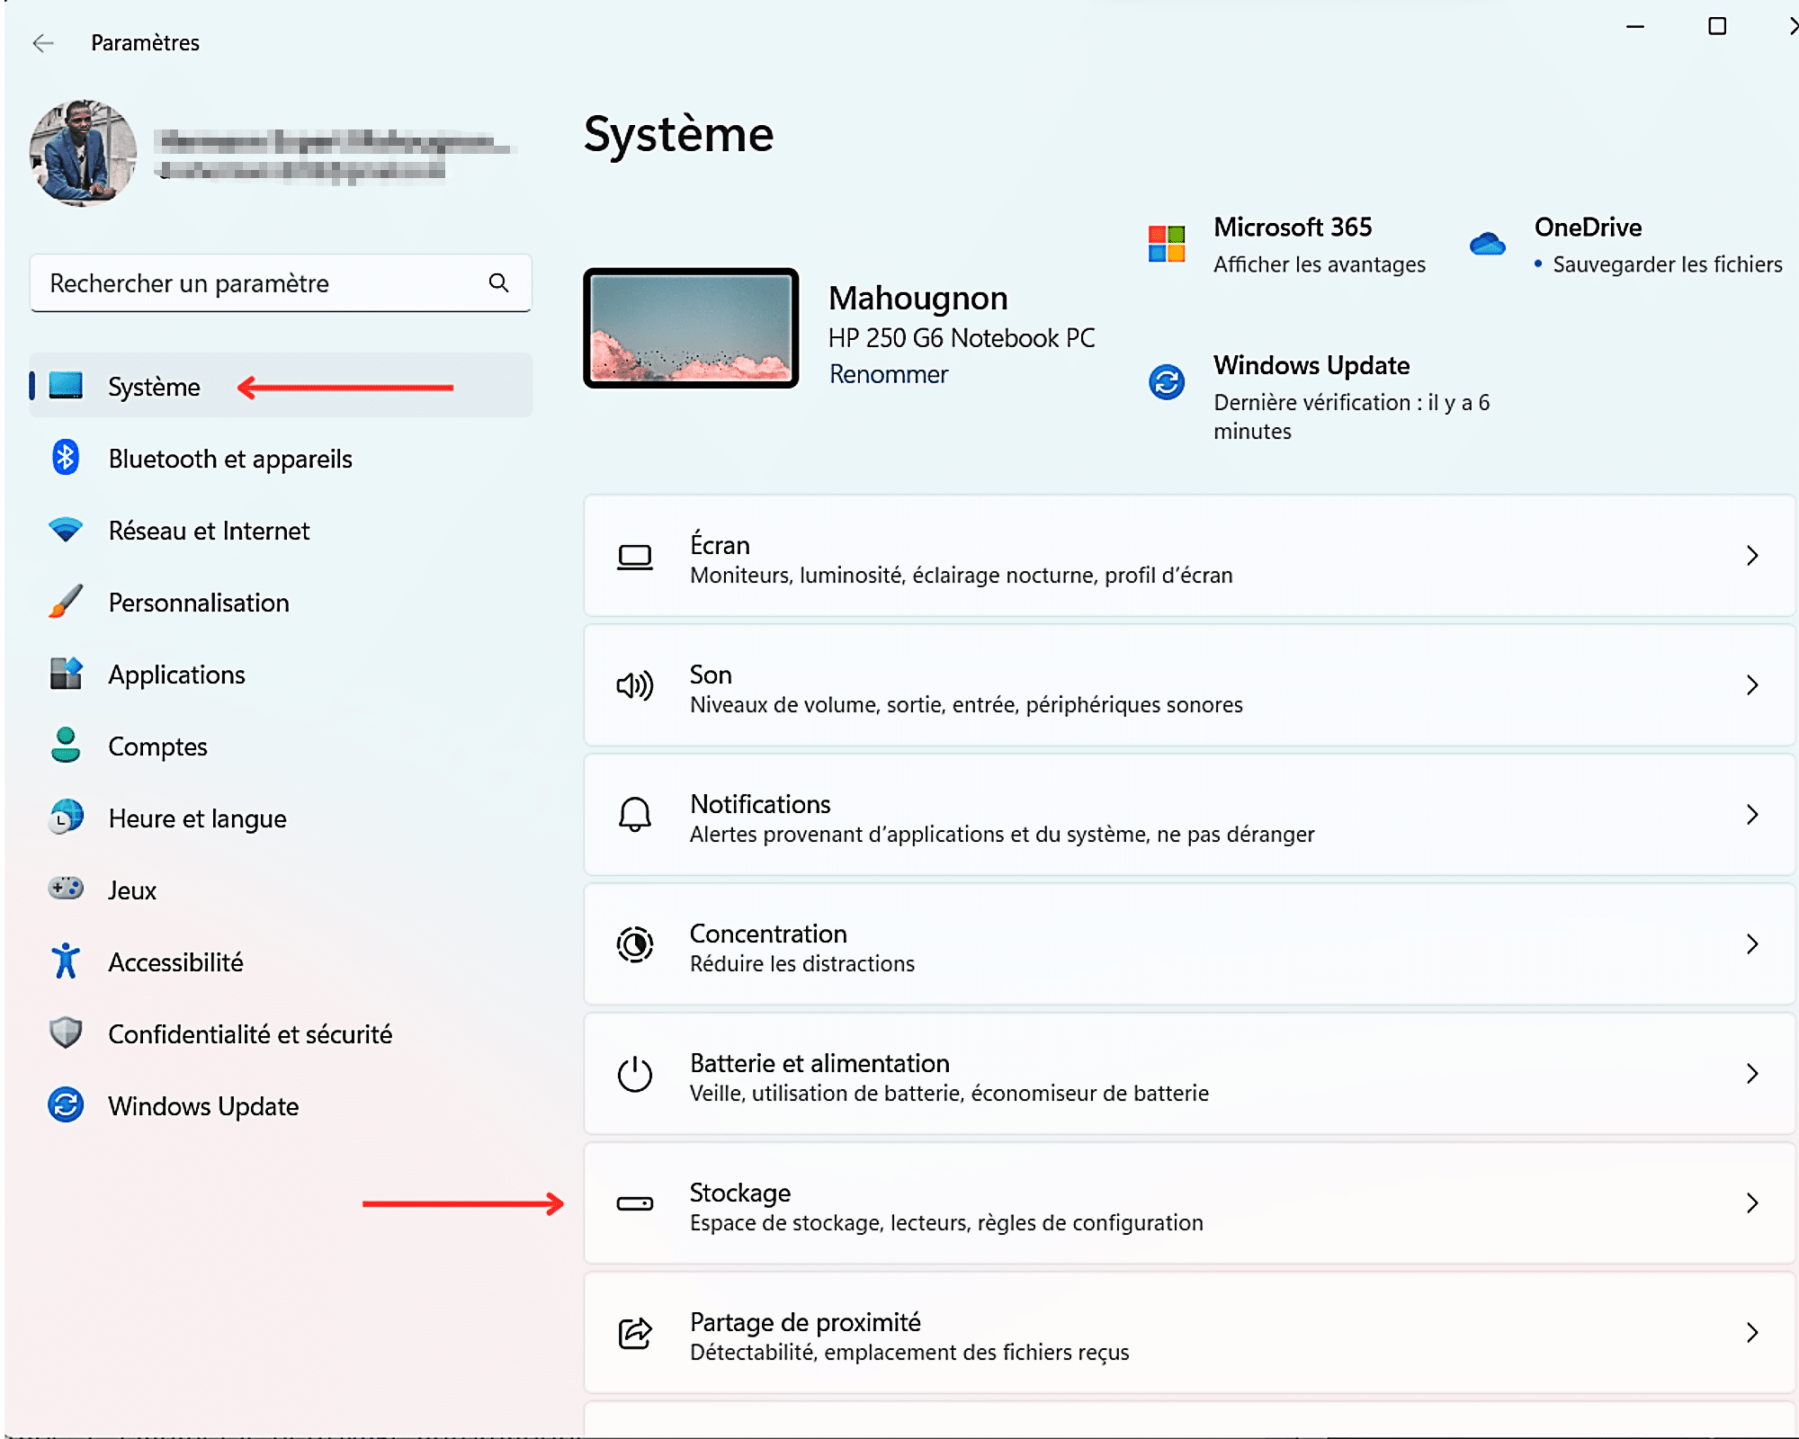1799x1439 pixels.
Task: Click the search input field for settings
Action: point(279,282)
